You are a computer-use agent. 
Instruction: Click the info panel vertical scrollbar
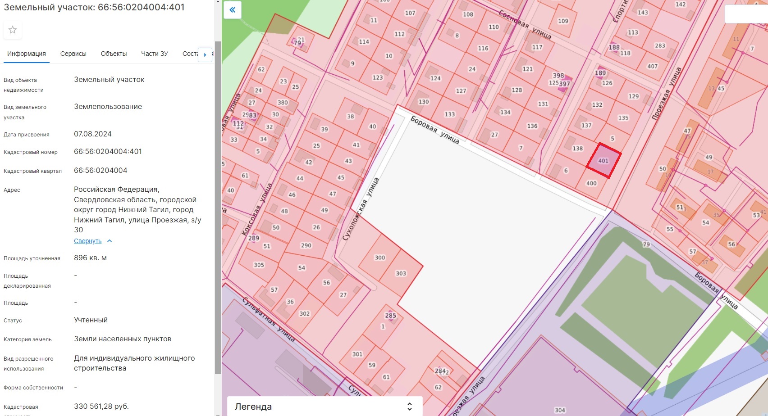point(218,207)
